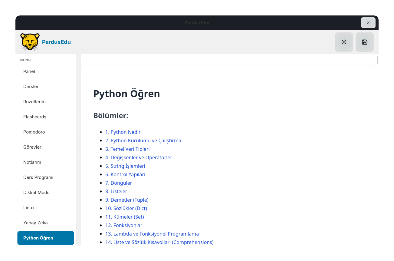Go to Ders Programı

46,177
